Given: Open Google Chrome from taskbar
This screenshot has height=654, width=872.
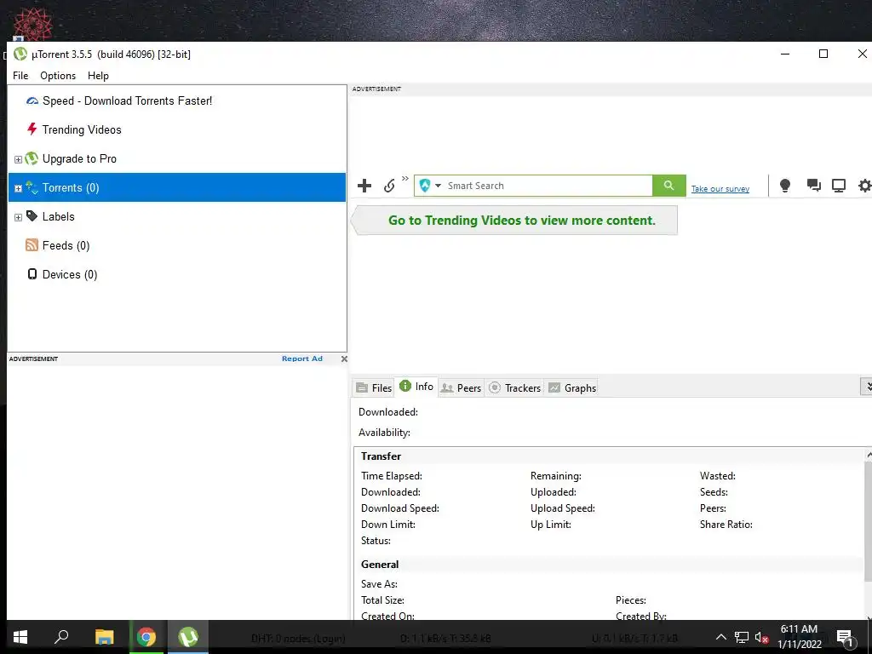Looking at the screenshot, I should click(146, 637).
